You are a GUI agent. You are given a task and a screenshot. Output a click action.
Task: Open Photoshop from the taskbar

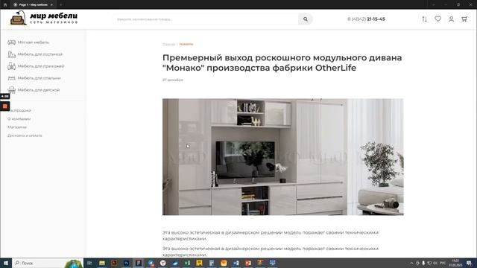[126, 263]
